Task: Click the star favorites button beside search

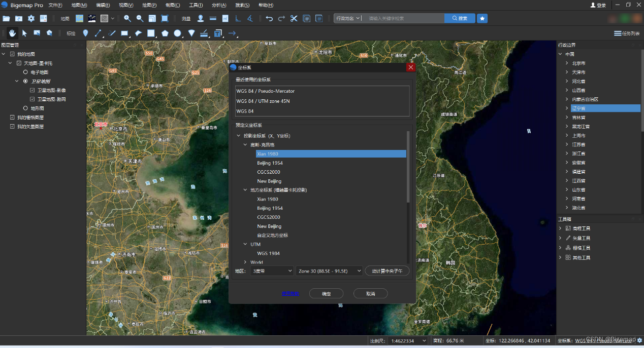Action: click(x=482, y=18)
